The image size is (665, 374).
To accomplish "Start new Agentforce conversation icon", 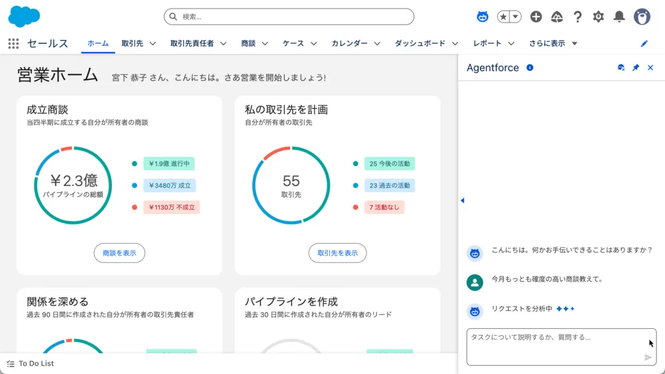I will tap(621, 67).
